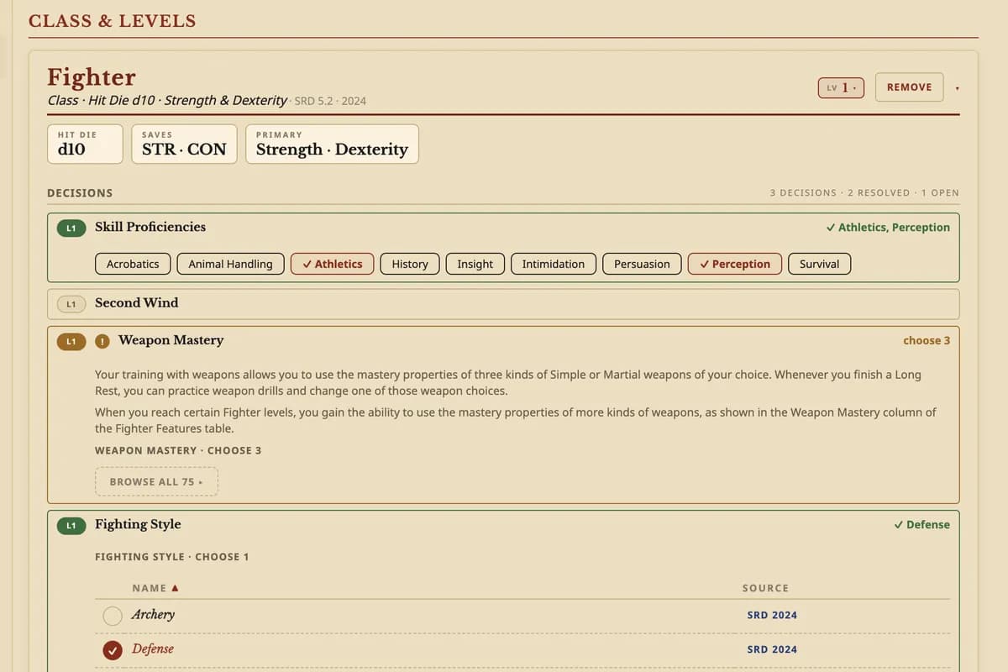The height and width of the screenshot is (672, 1008).
Task: Toggle the Survival skill chip
Action: 820,264
